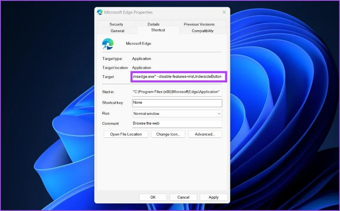
Task: Click the Open File Location button
Action: pyautogui.click(x=126, y=134)
